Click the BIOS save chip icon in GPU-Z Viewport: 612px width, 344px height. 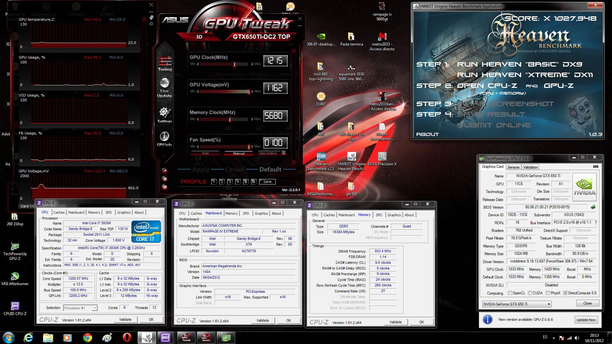coord(593,207)
